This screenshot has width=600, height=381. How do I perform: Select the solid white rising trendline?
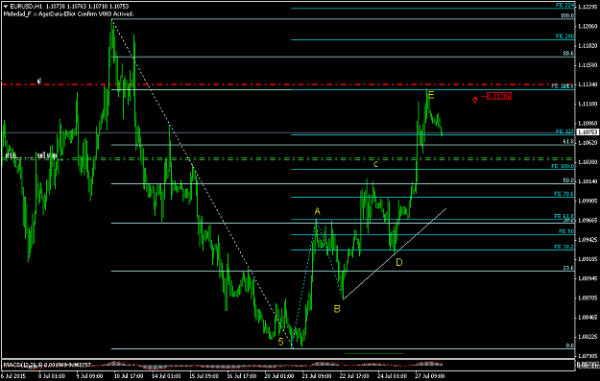coord(395,253)
